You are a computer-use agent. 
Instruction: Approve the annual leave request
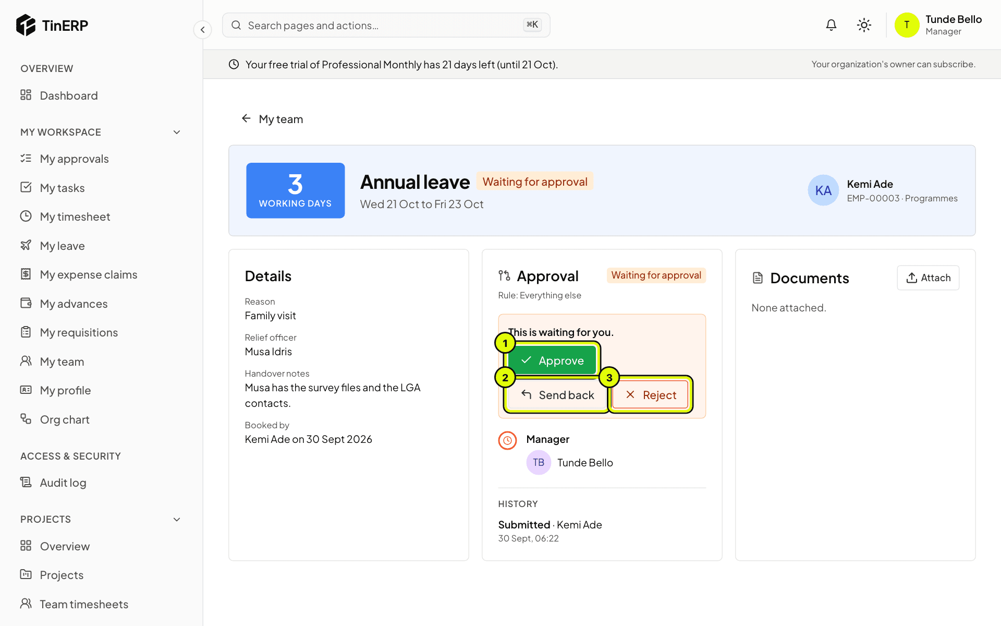(552, 360)
